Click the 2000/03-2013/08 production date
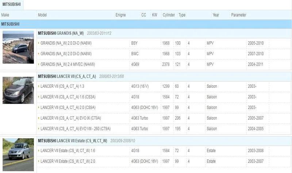The height and width of the screenshot is (173, 292). pyautogui.click(x=111, y=76)
